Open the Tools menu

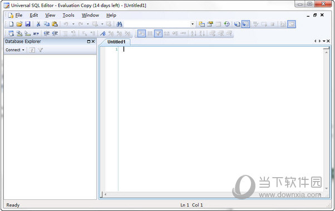pos(68,15)
